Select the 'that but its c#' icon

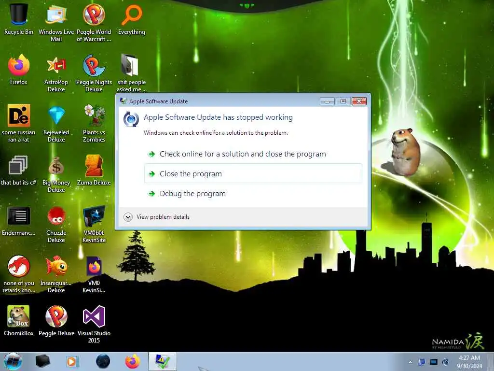coord(19,171)
